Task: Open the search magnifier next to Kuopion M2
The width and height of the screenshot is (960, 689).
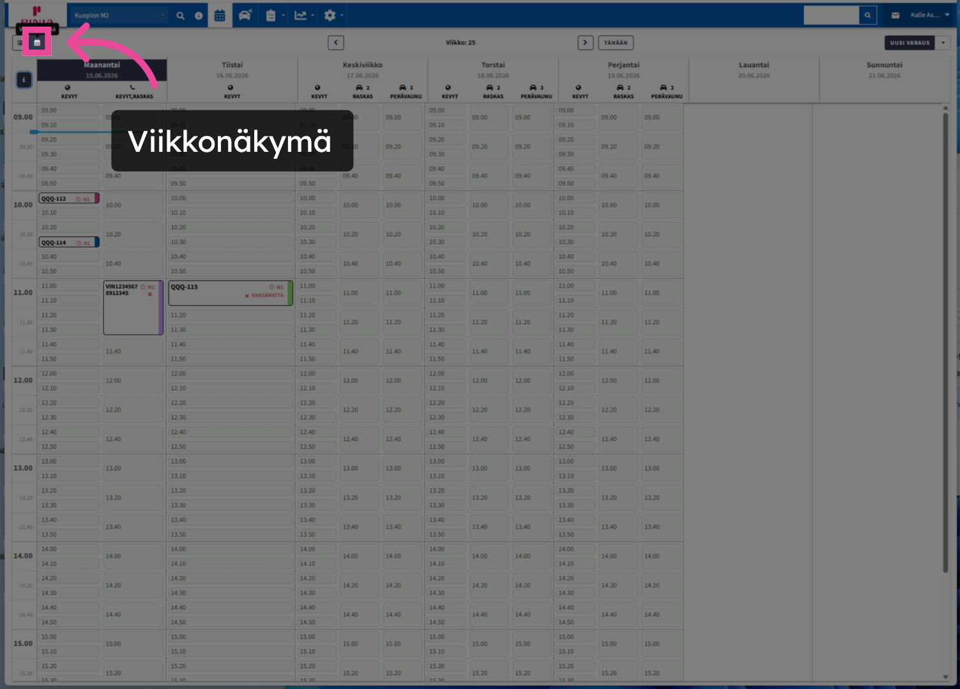Action: click(180, 15)
